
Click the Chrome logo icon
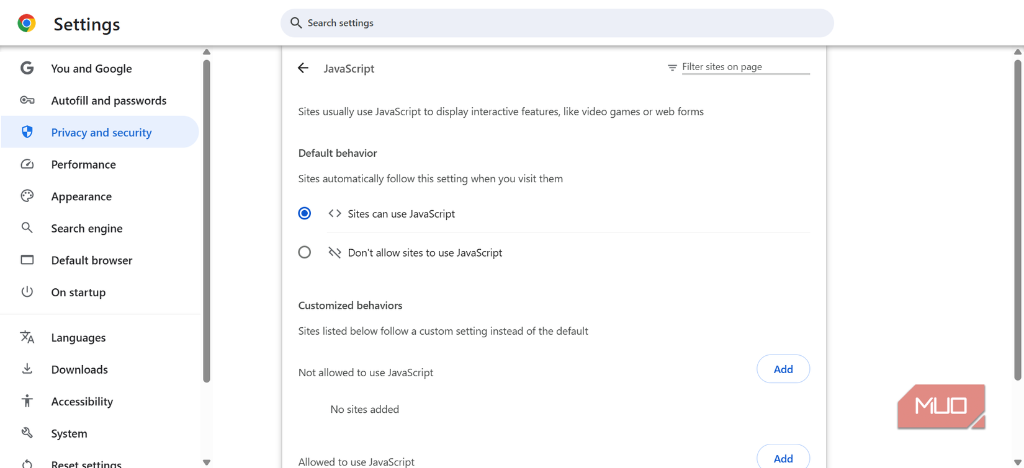coord(26,24)
